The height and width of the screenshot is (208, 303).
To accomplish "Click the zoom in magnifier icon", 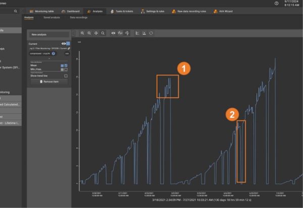I will pos(83,33).
